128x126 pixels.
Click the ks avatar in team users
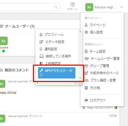3,41
